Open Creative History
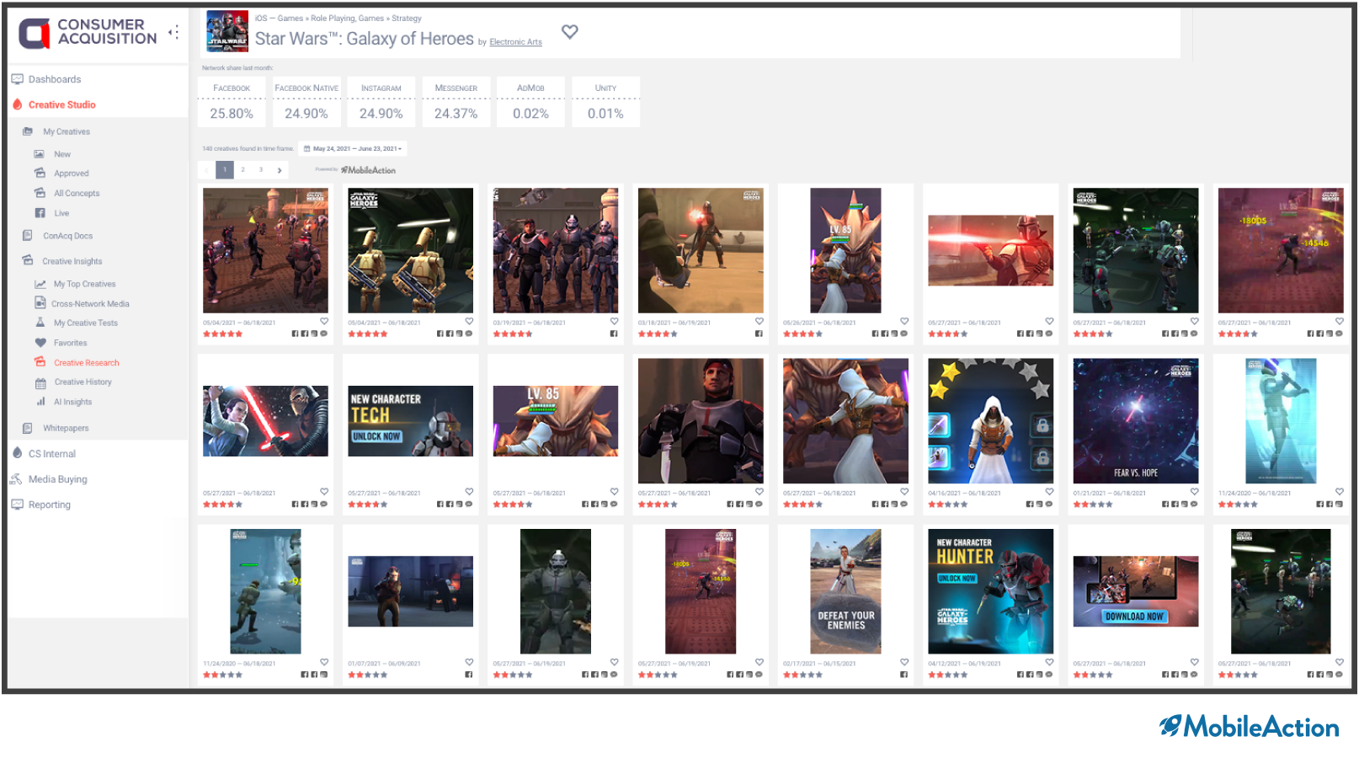 pyautogui.click(x=83, y=382)
